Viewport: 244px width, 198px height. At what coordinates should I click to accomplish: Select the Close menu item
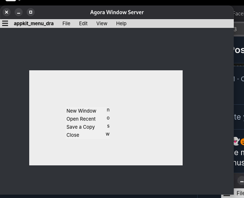[x=88, y=135]
